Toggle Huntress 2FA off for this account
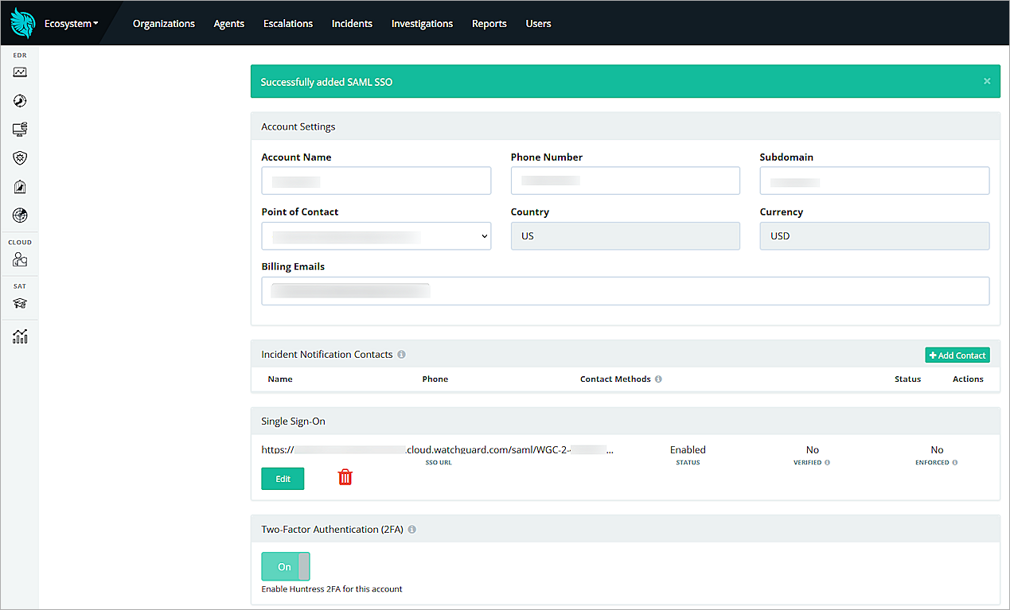1010x610 pixels. pyautogui.click(x=285, y=565)
